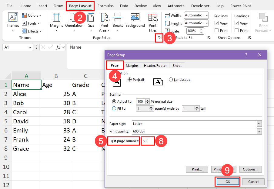The height and width of the screenshot is (189, 274).
Task: Toggle Gridlines Print checkbox
Action: [x=216, y=30]
